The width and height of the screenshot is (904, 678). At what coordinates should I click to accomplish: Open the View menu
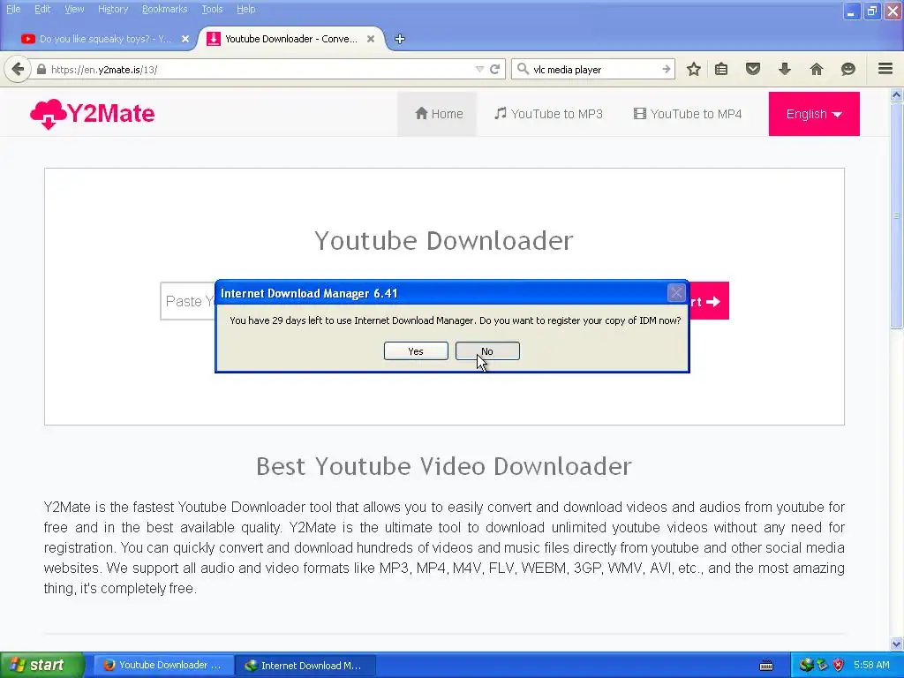(x=74, y=9)
